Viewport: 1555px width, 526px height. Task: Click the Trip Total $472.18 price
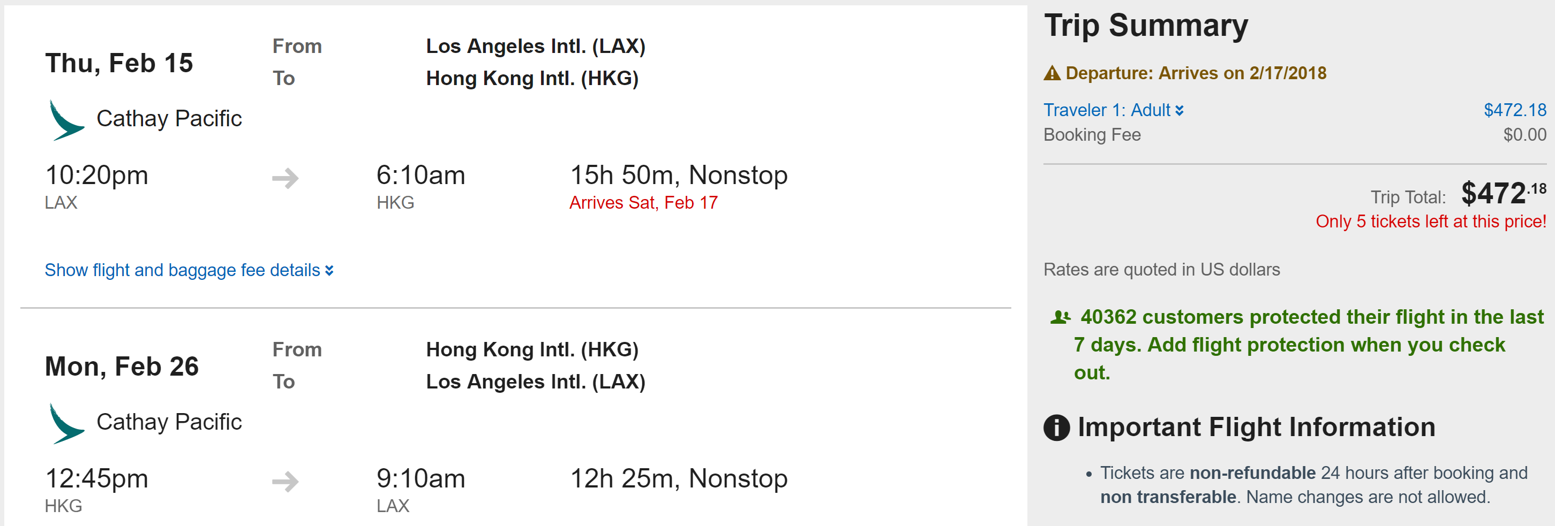pos(1503,194)
